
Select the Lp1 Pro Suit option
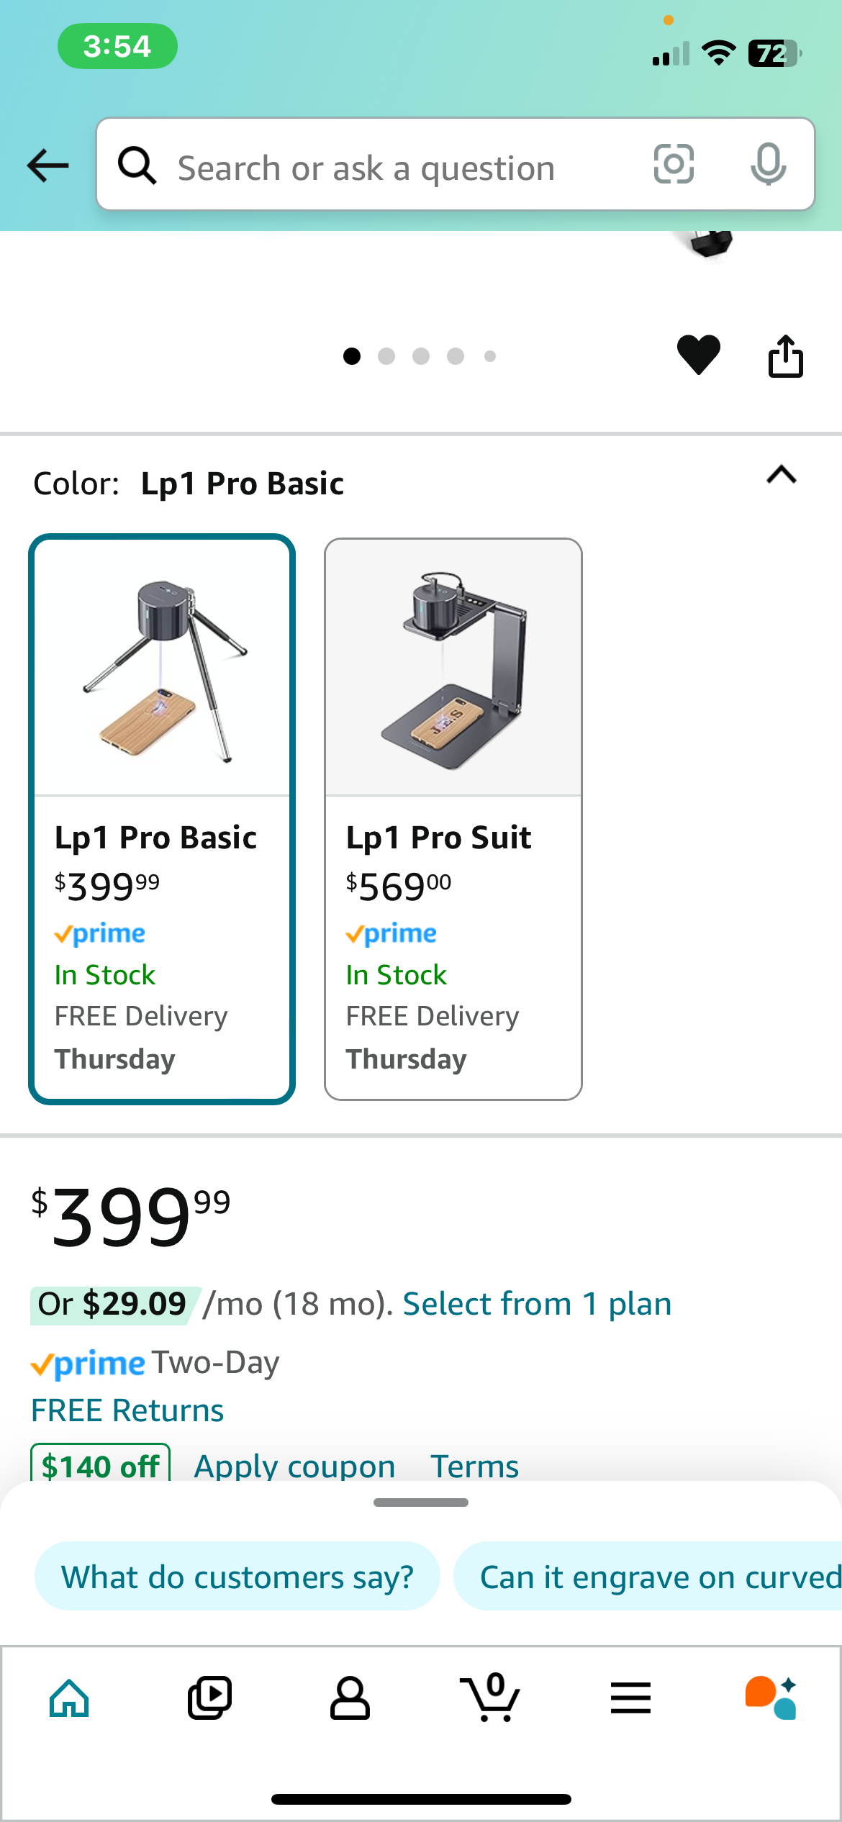point(453,819)
